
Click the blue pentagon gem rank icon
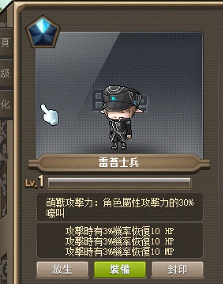[43, 33]
